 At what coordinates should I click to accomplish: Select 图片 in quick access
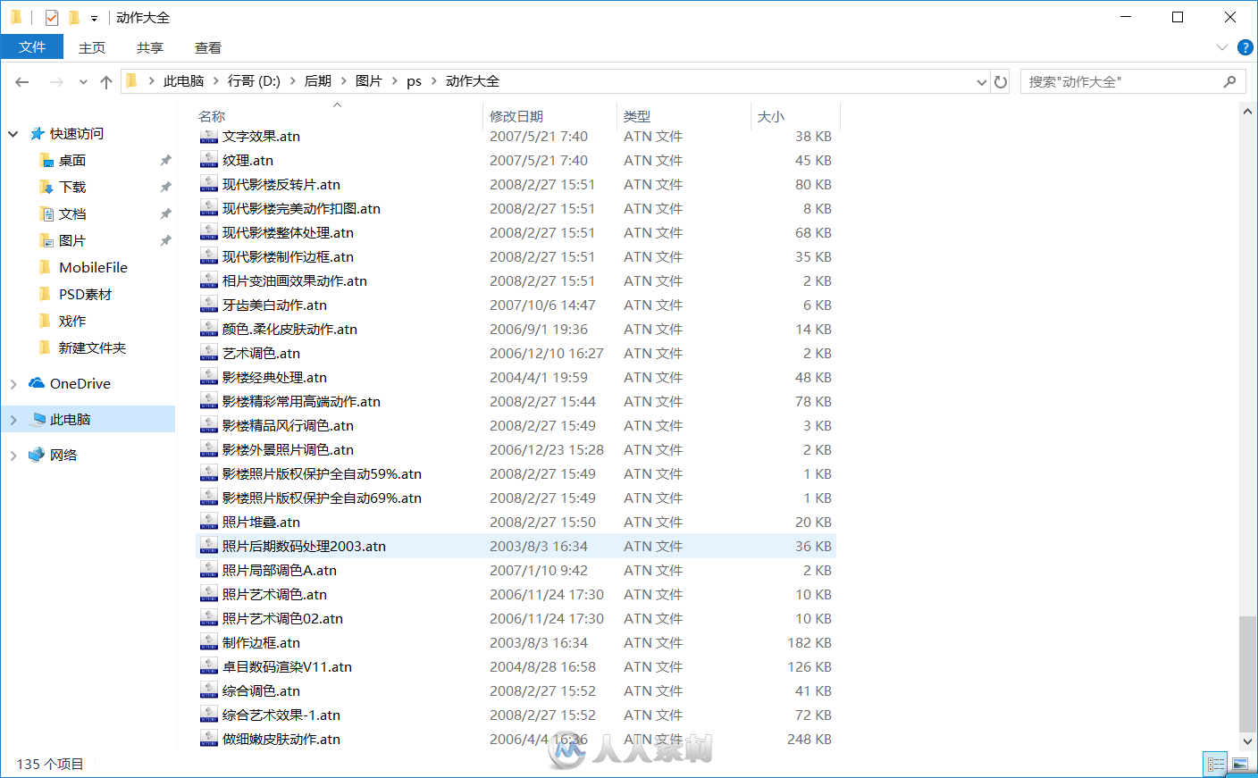coord(72,241)
